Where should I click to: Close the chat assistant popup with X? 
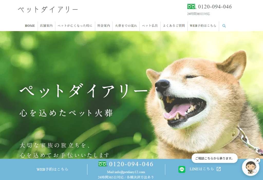point(257,161)
